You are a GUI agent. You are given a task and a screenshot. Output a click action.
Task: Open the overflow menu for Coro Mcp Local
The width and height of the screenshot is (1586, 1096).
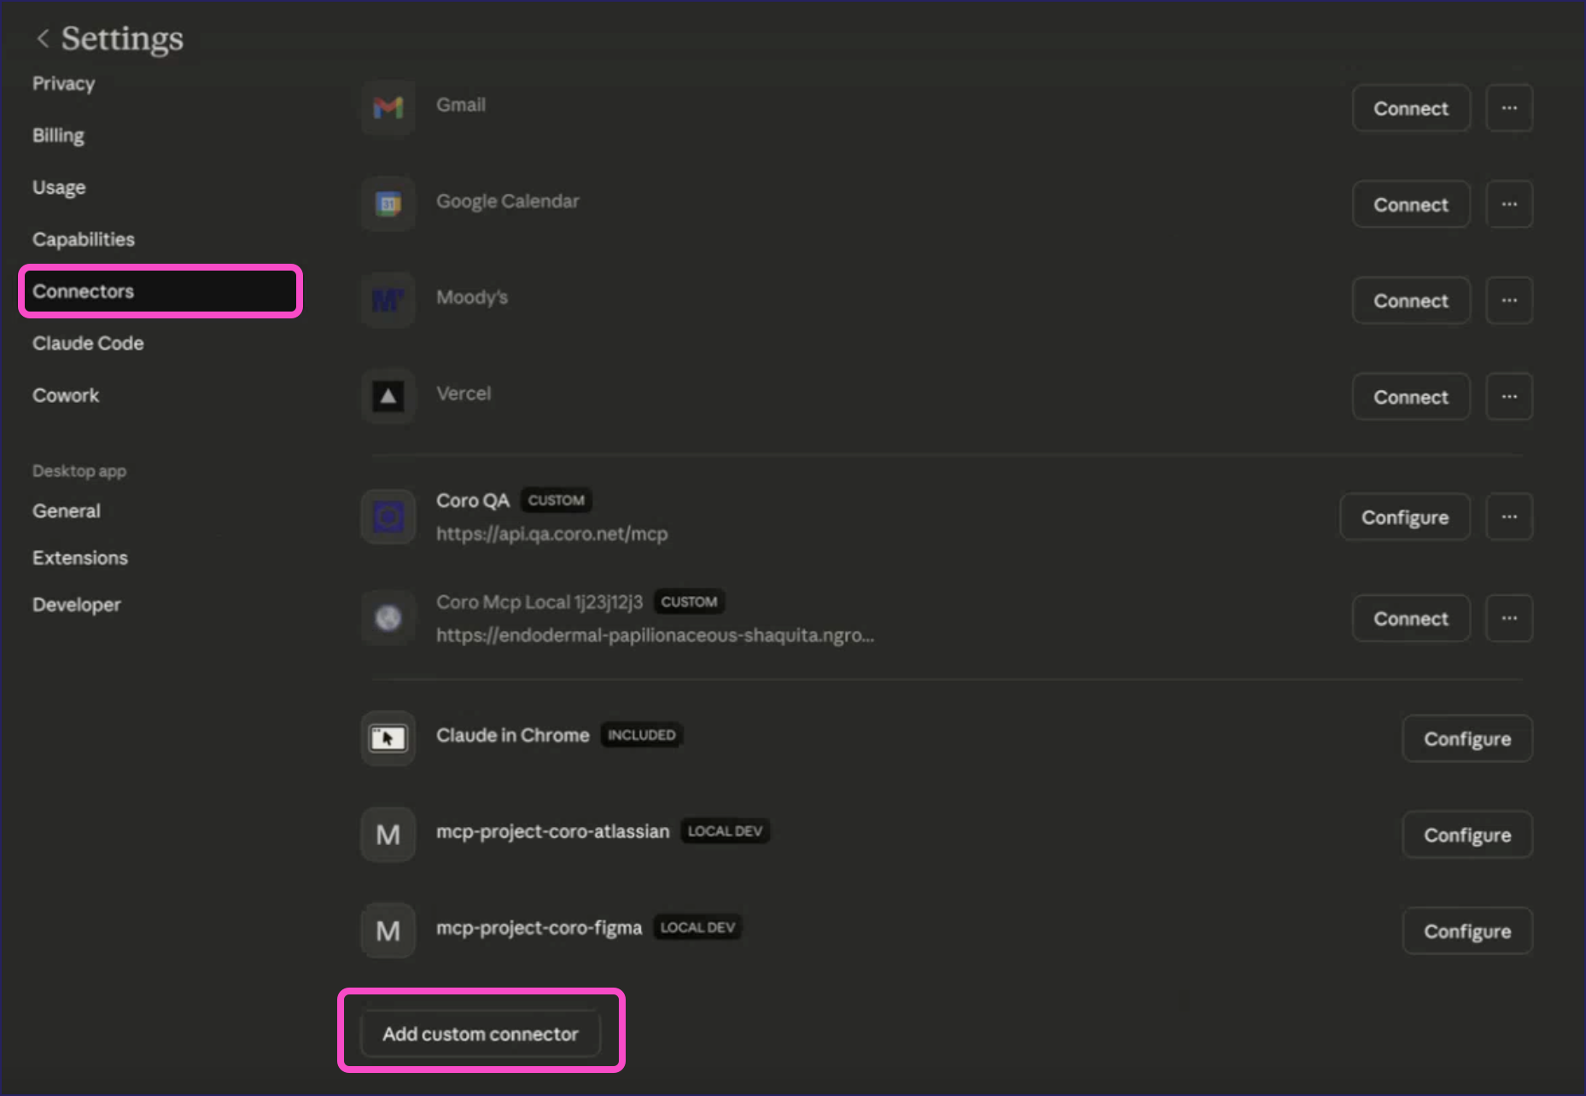click(x=1508, y=617)
